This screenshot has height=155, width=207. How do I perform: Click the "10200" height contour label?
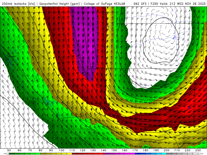point(151,100)
